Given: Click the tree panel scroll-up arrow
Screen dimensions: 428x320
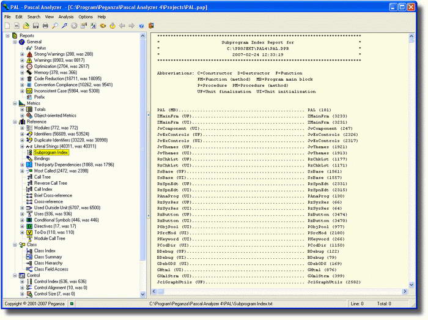Looking at the screenshot, I should click(142, 35).
